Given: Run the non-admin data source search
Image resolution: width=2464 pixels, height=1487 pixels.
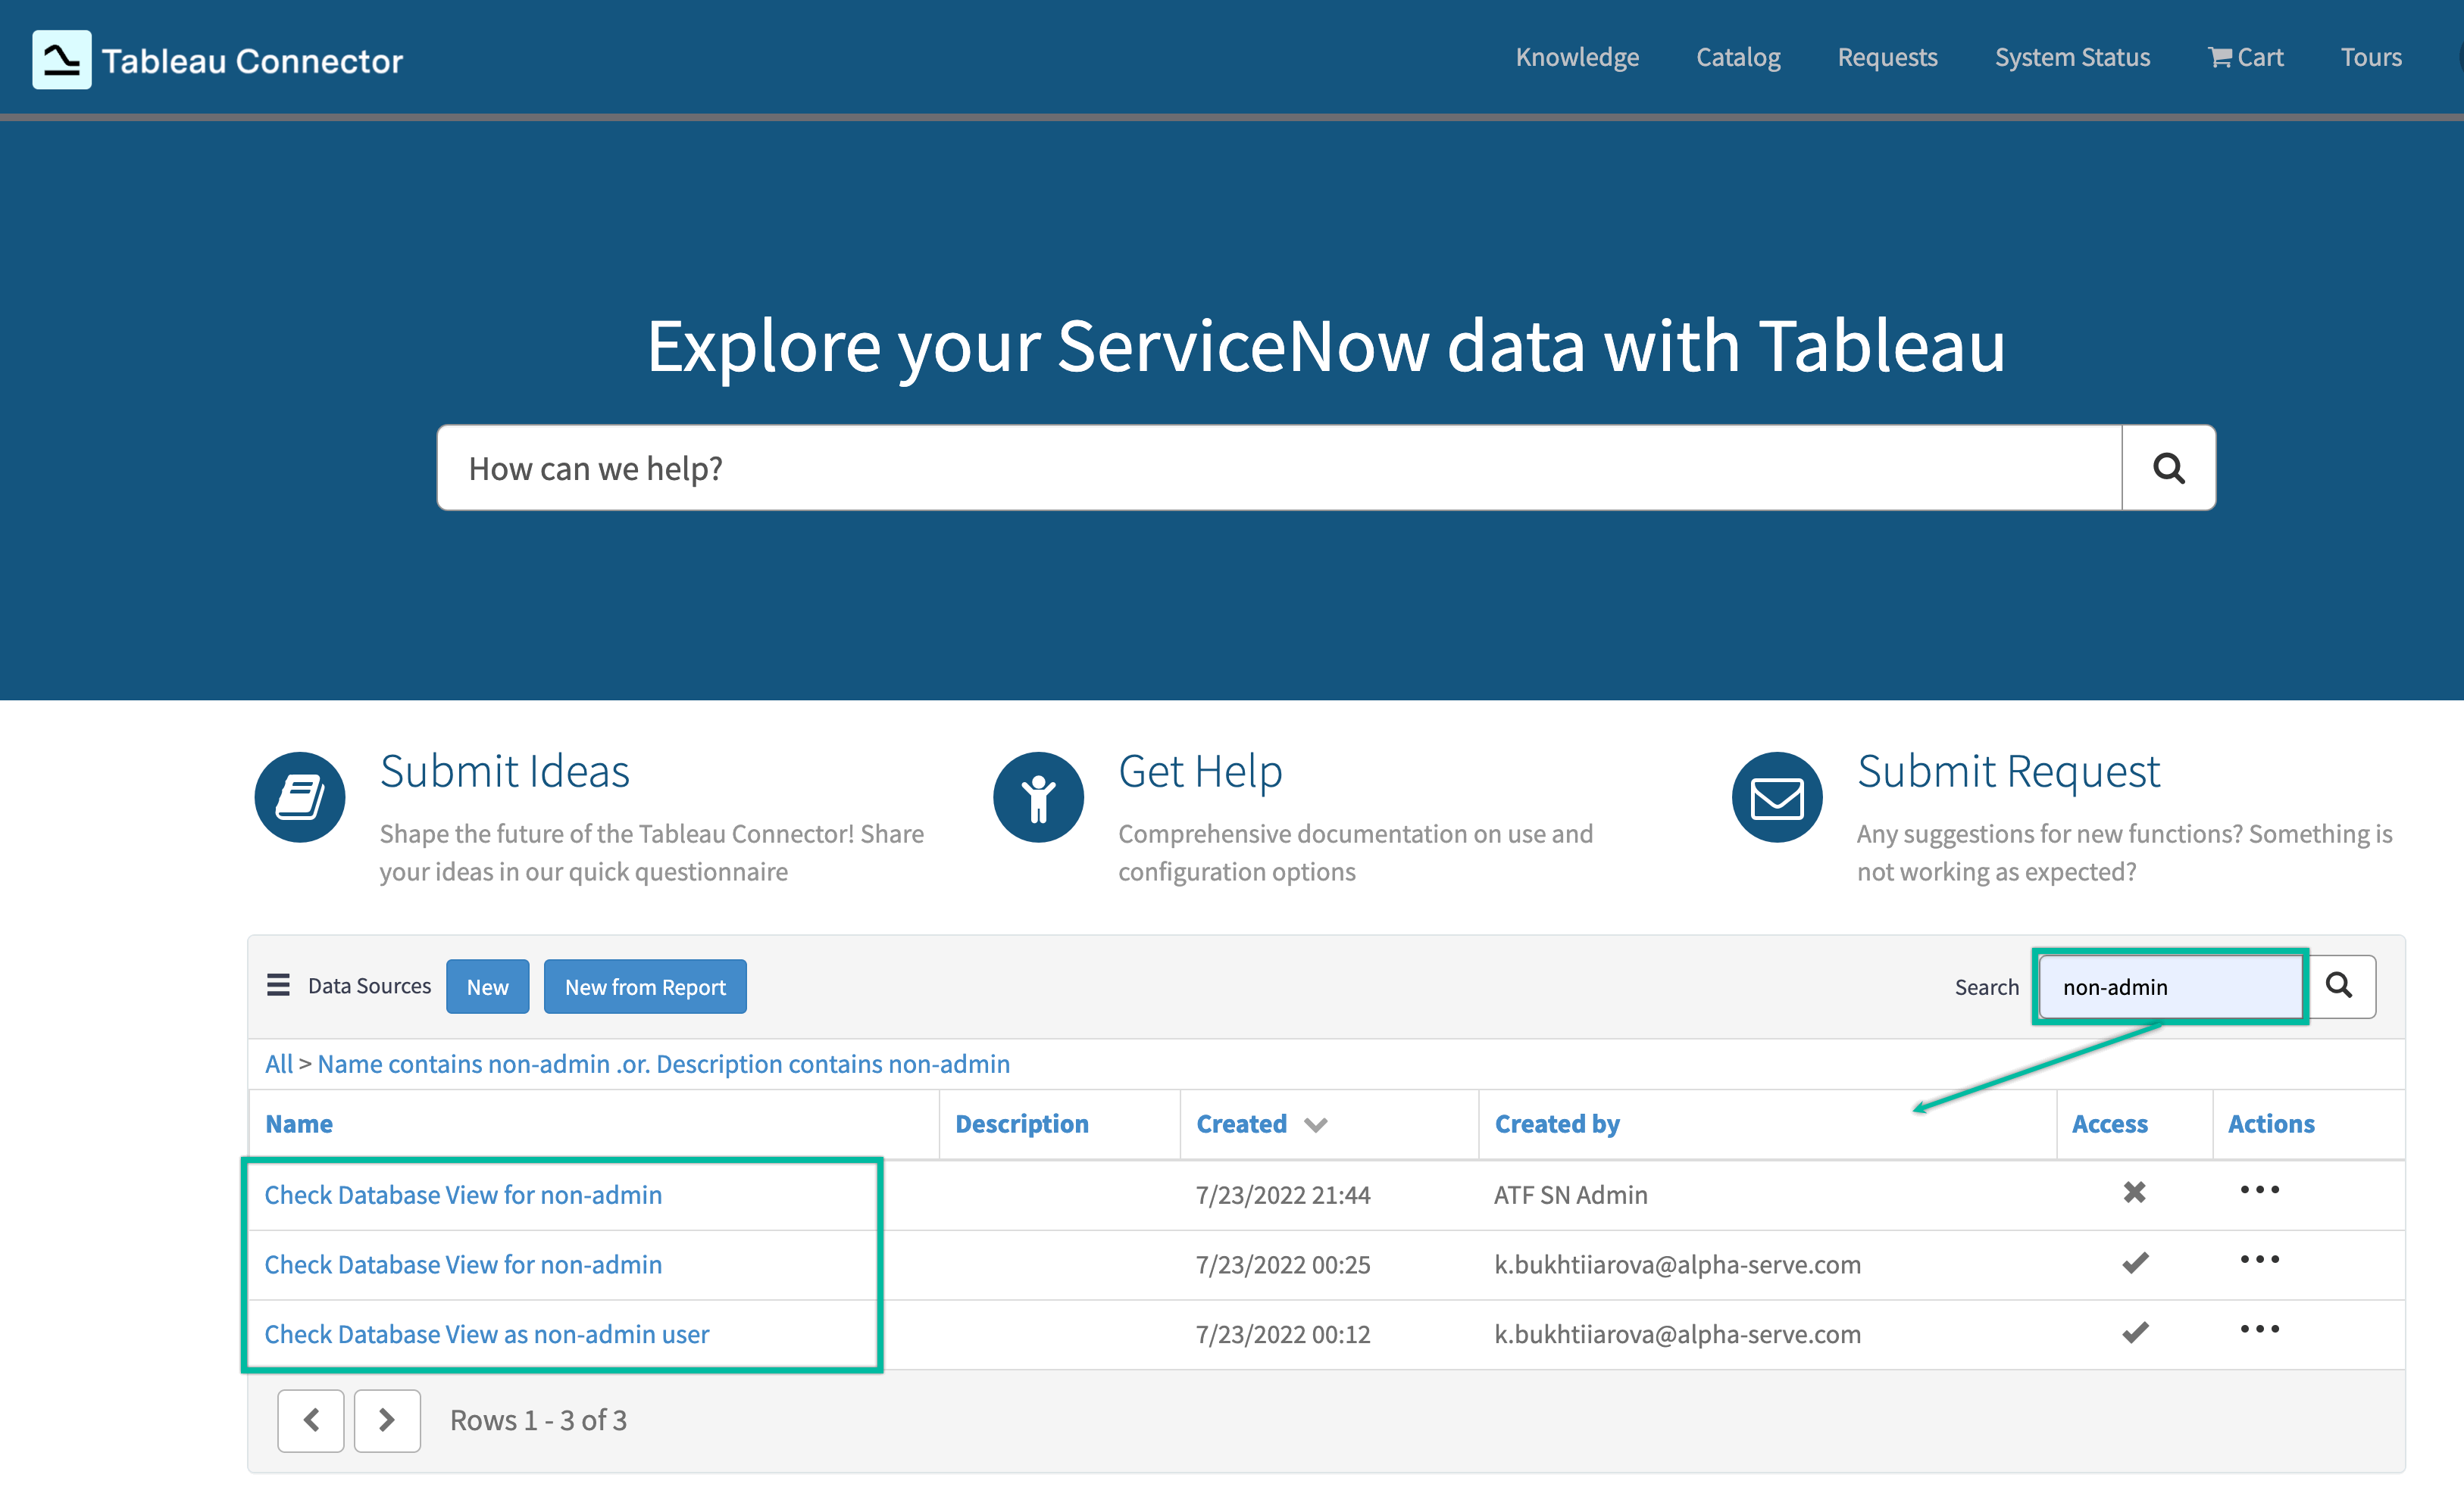Looking at the screenshot, I should pyautogui.click(x=2340, y=987).
